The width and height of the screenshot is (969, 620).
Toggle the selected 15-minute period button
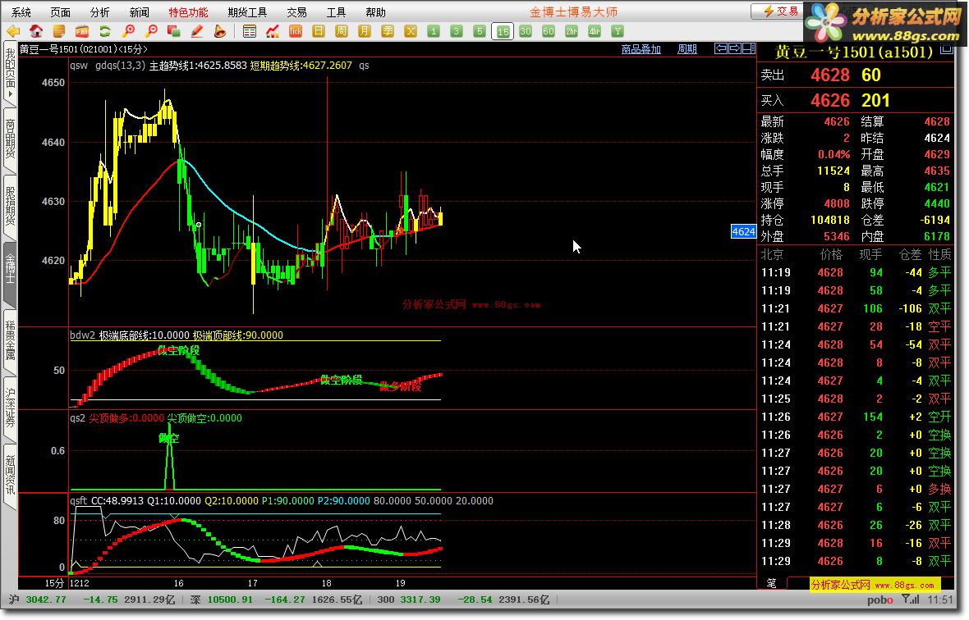pyautogui.click(x=503, y=31)
